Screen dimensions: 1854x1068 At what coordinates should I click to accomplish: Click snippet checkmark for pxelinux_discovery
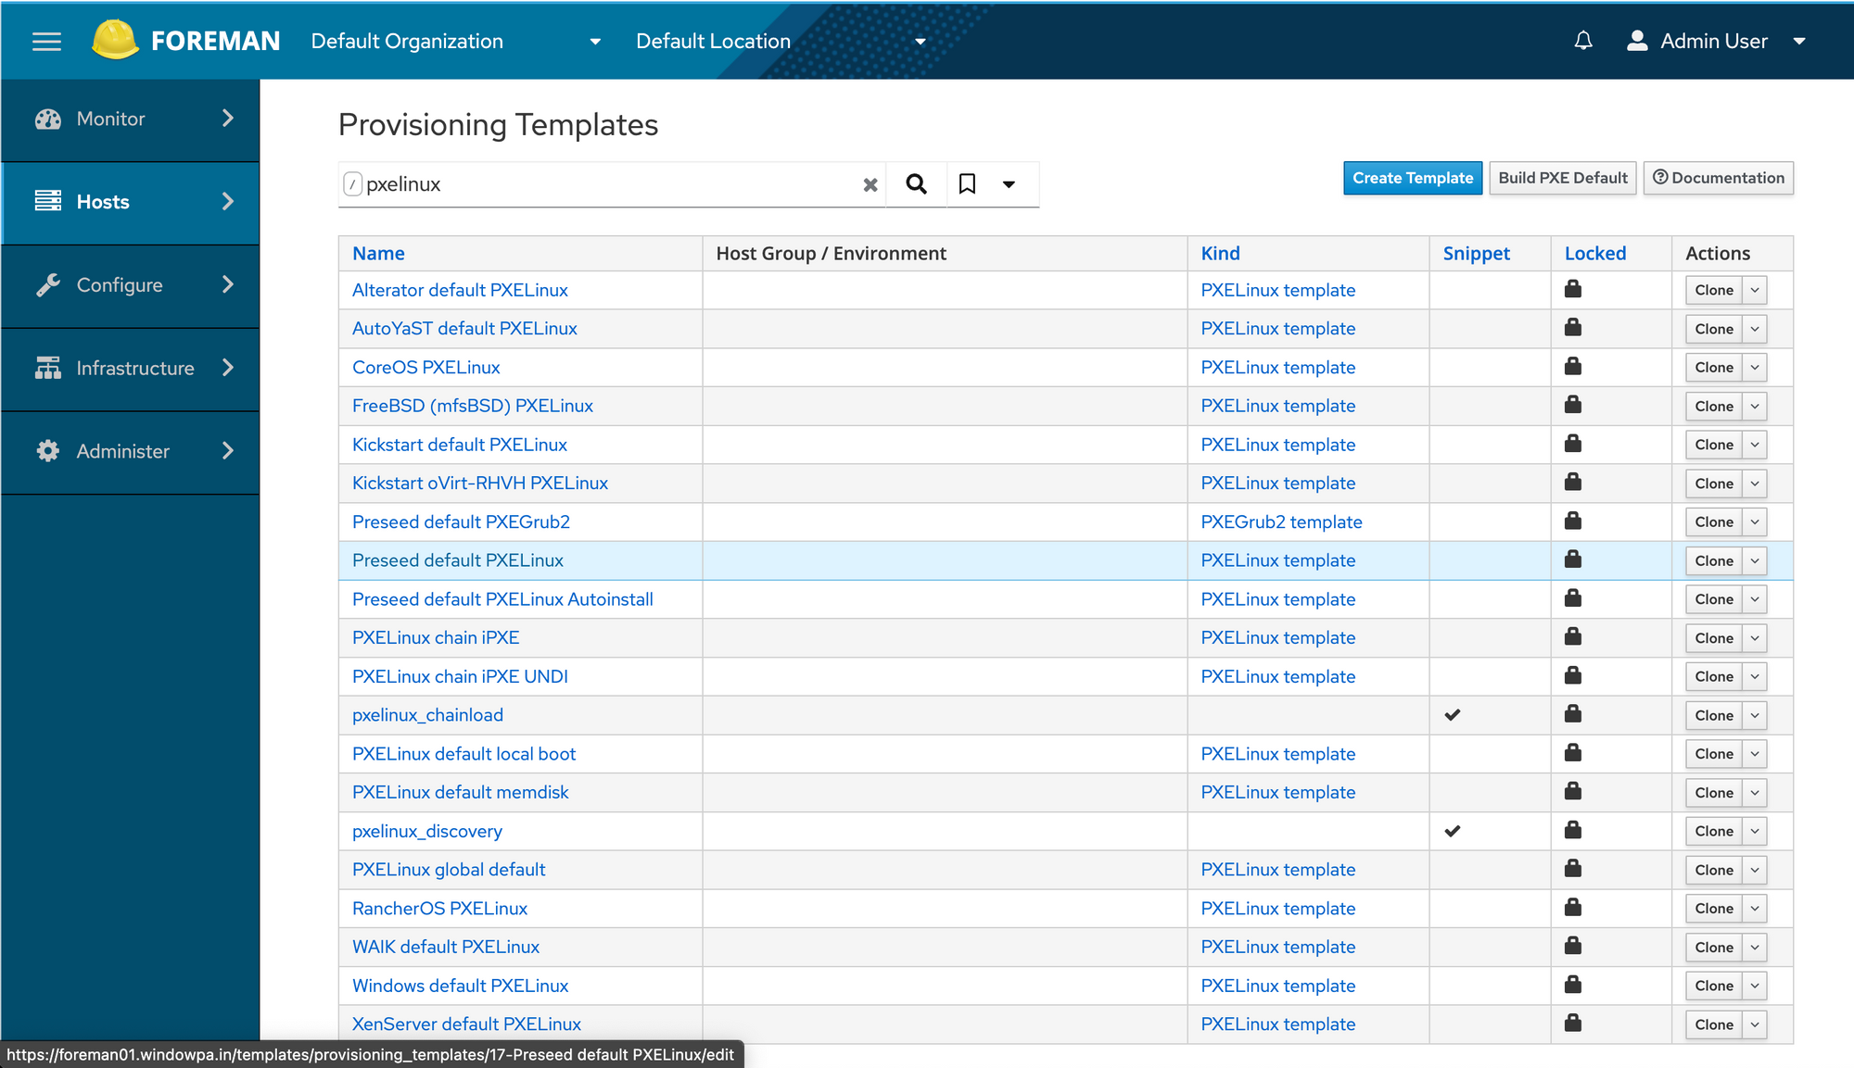(x=1453, y=831)
